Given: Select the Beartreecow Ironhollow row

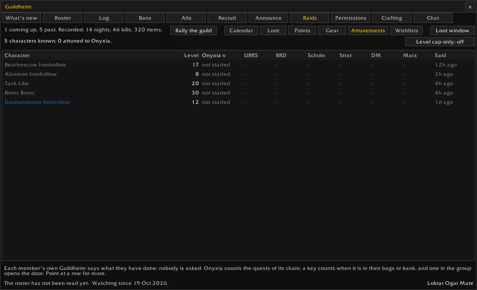Looking at the screenshot, I should coord(238,65).
